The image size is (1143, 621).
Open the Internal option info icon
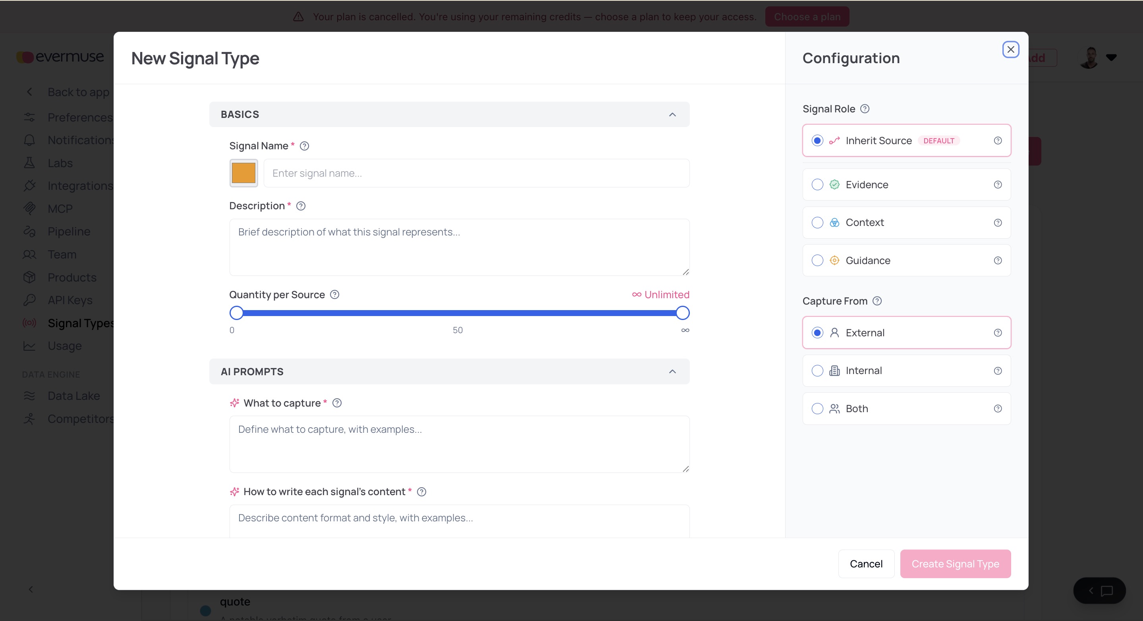click(x=998, y=371)
